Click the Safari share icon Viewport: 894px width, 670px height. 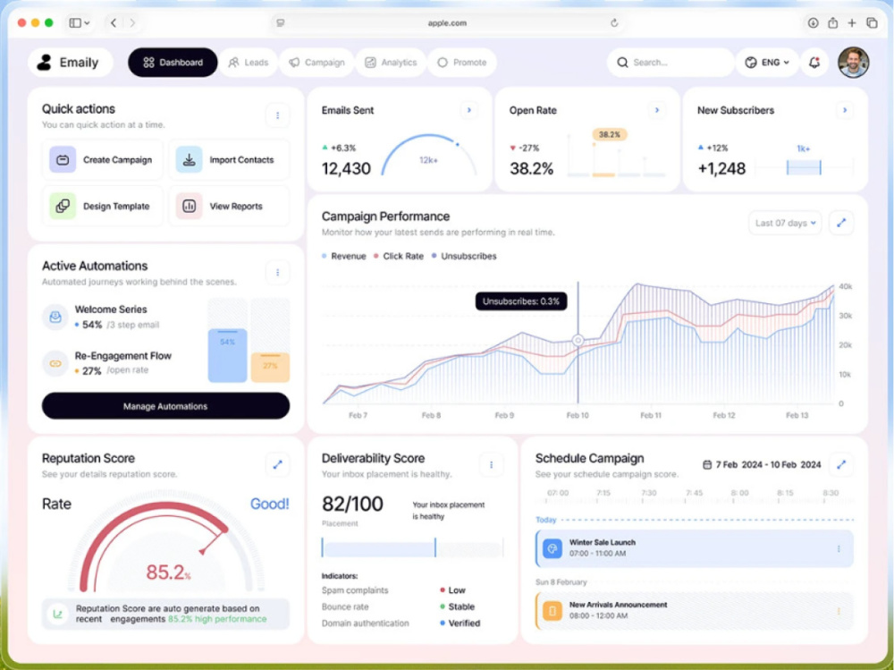[832, 23]
